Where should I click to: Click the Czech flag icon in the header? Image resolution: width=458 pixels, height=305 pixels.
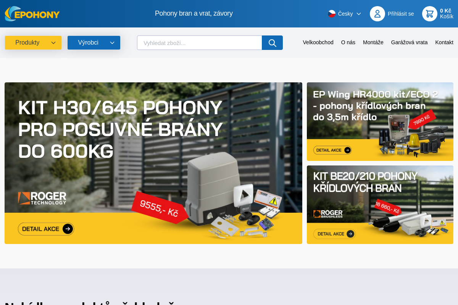pyautogui.click(x=331, y=13)
